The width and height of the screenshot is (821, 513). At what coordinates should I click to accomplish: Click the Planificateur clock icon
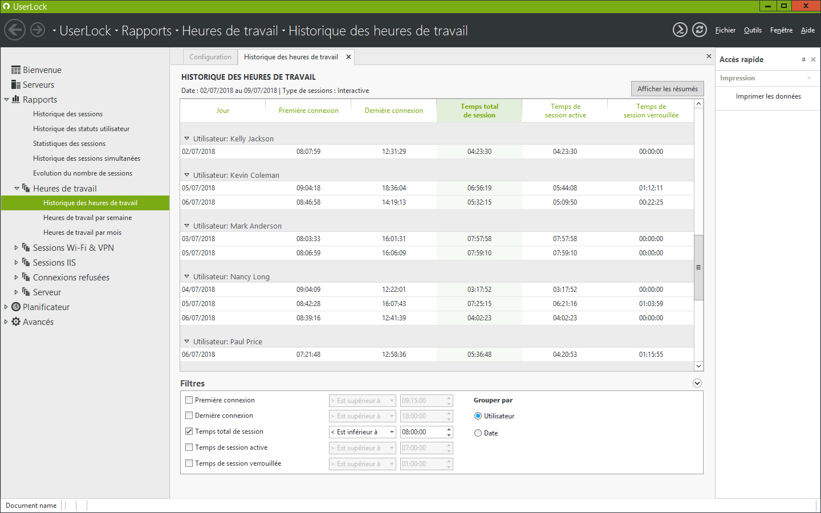(16, 307)
